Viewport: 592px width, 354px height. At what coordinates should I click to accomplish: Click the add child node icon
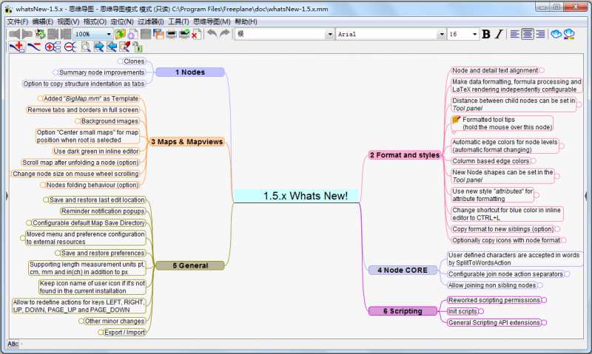pos(16,47)
